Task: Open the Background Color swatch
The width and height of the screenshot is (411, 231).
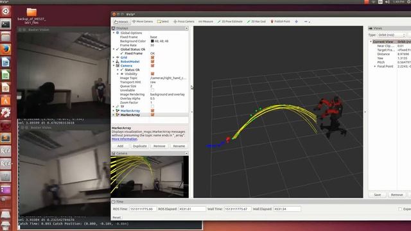Action: [x=152, y=41]
